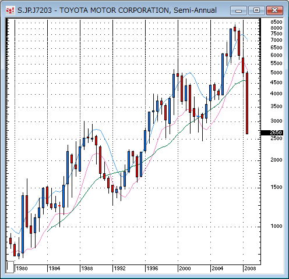Click the 6000 price axis label
The height and width of the screenshot is (279, 289).
click(276, 55)
